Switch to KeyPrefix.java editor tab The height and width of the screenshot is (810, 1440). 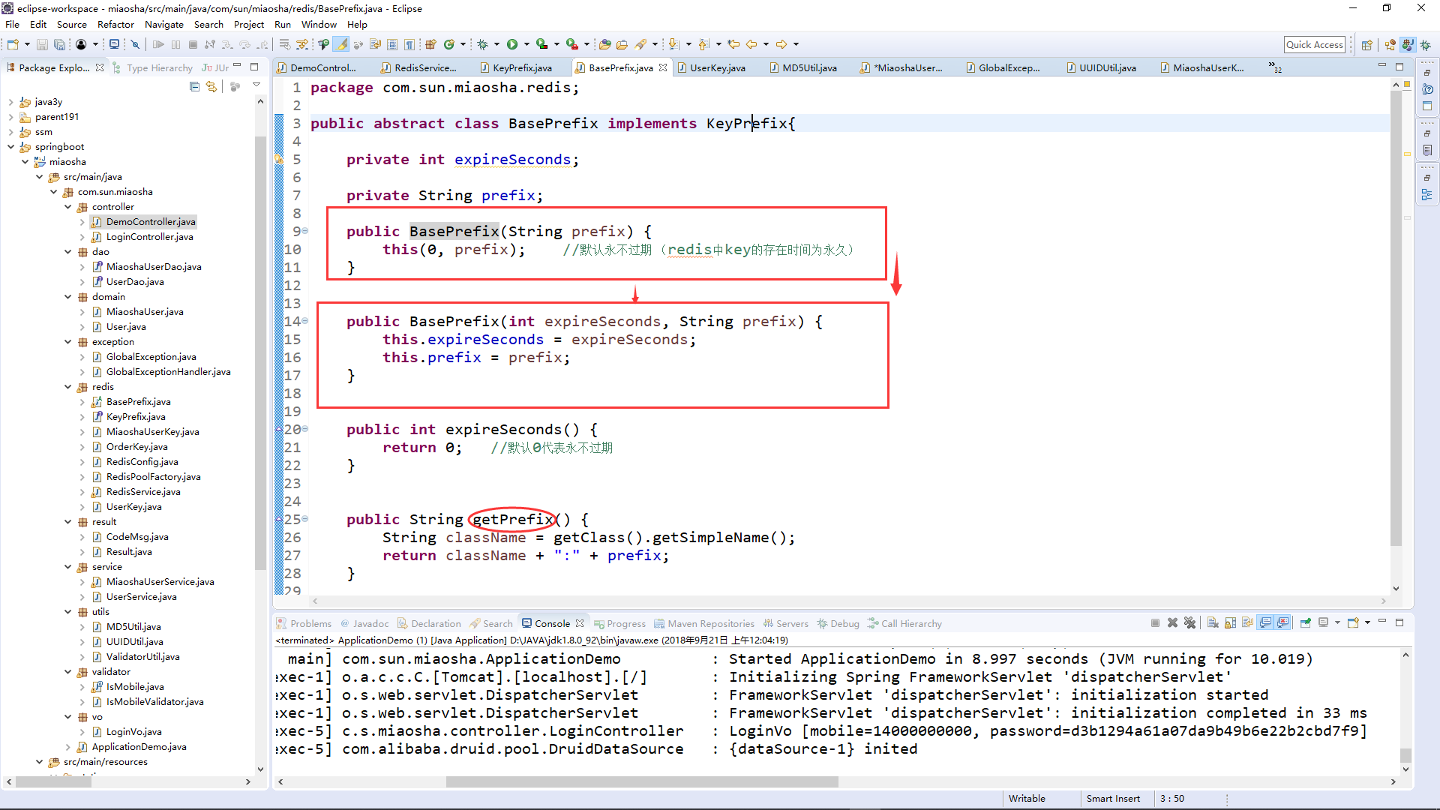point(521,67)
